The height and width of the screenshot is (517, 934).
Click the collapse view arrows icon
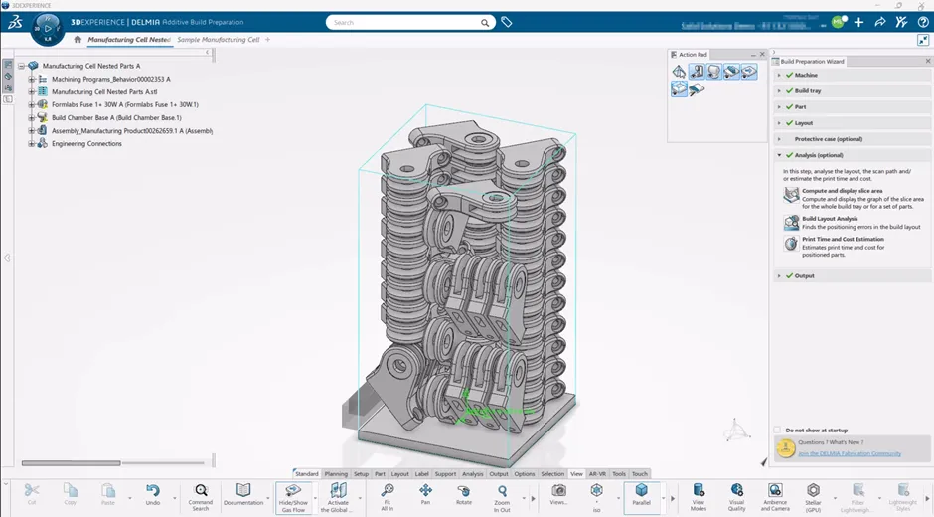[923, 40]
